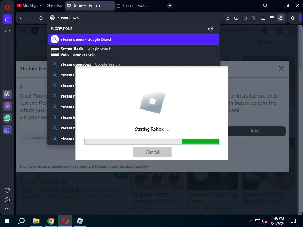Click inside the address bar text
Screen dimensions: 303x227
68,18
